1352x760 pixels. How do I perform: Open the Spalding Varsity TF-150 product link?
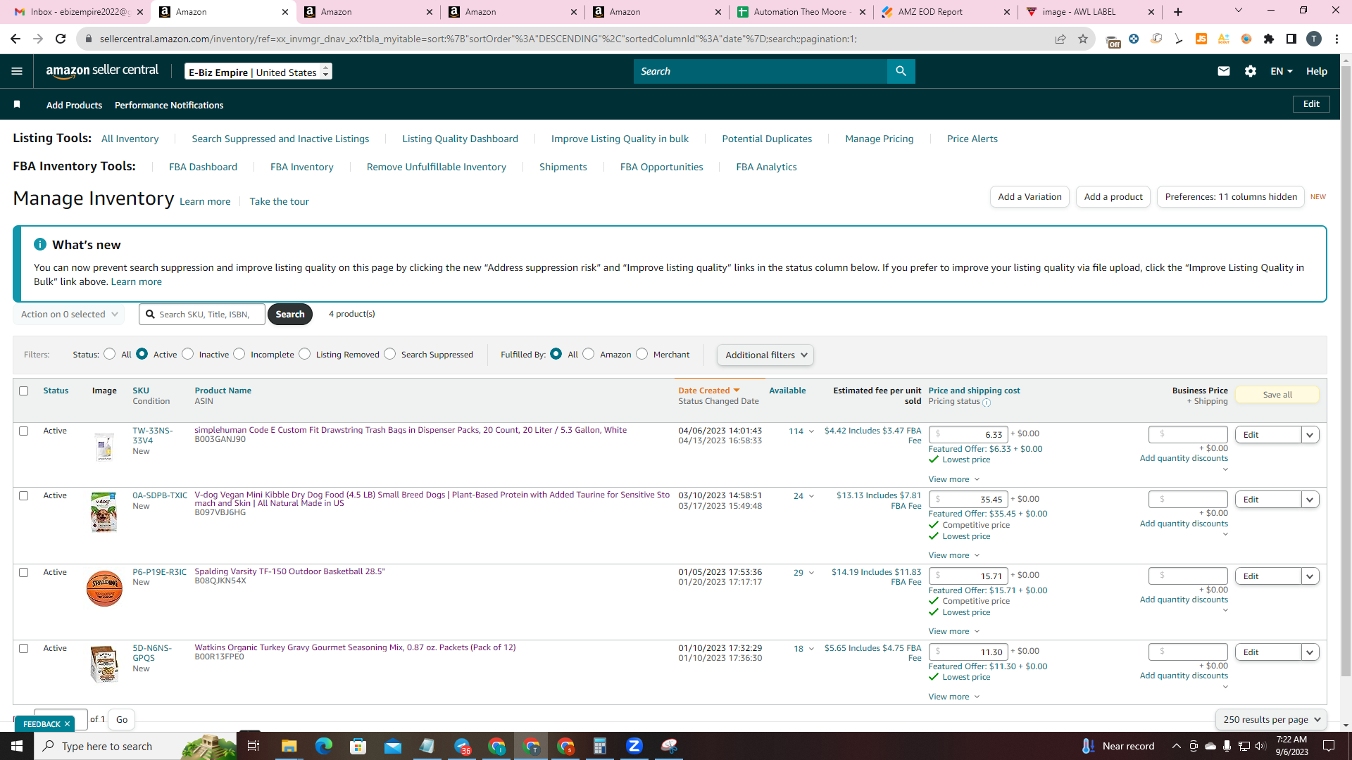click(289, 571)
